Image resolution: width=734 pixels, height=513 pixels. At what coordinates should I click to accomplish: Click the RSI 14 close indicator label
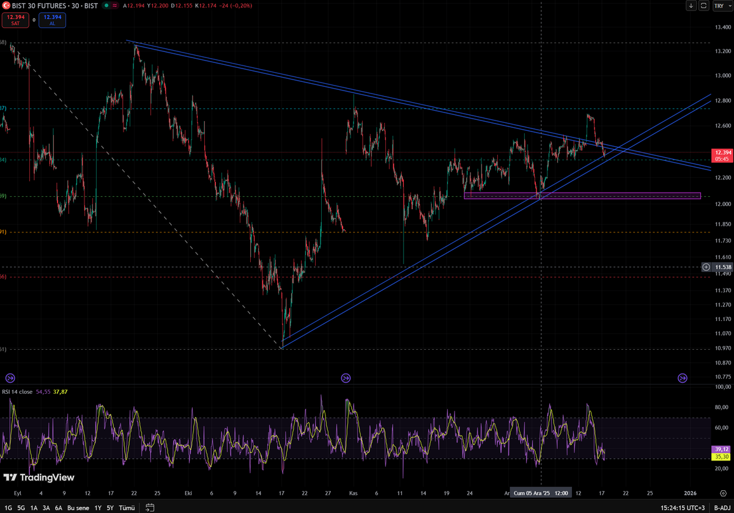[x=18, y=391]
